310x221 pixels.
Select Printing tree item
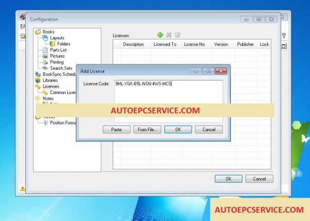coord(57,62)
